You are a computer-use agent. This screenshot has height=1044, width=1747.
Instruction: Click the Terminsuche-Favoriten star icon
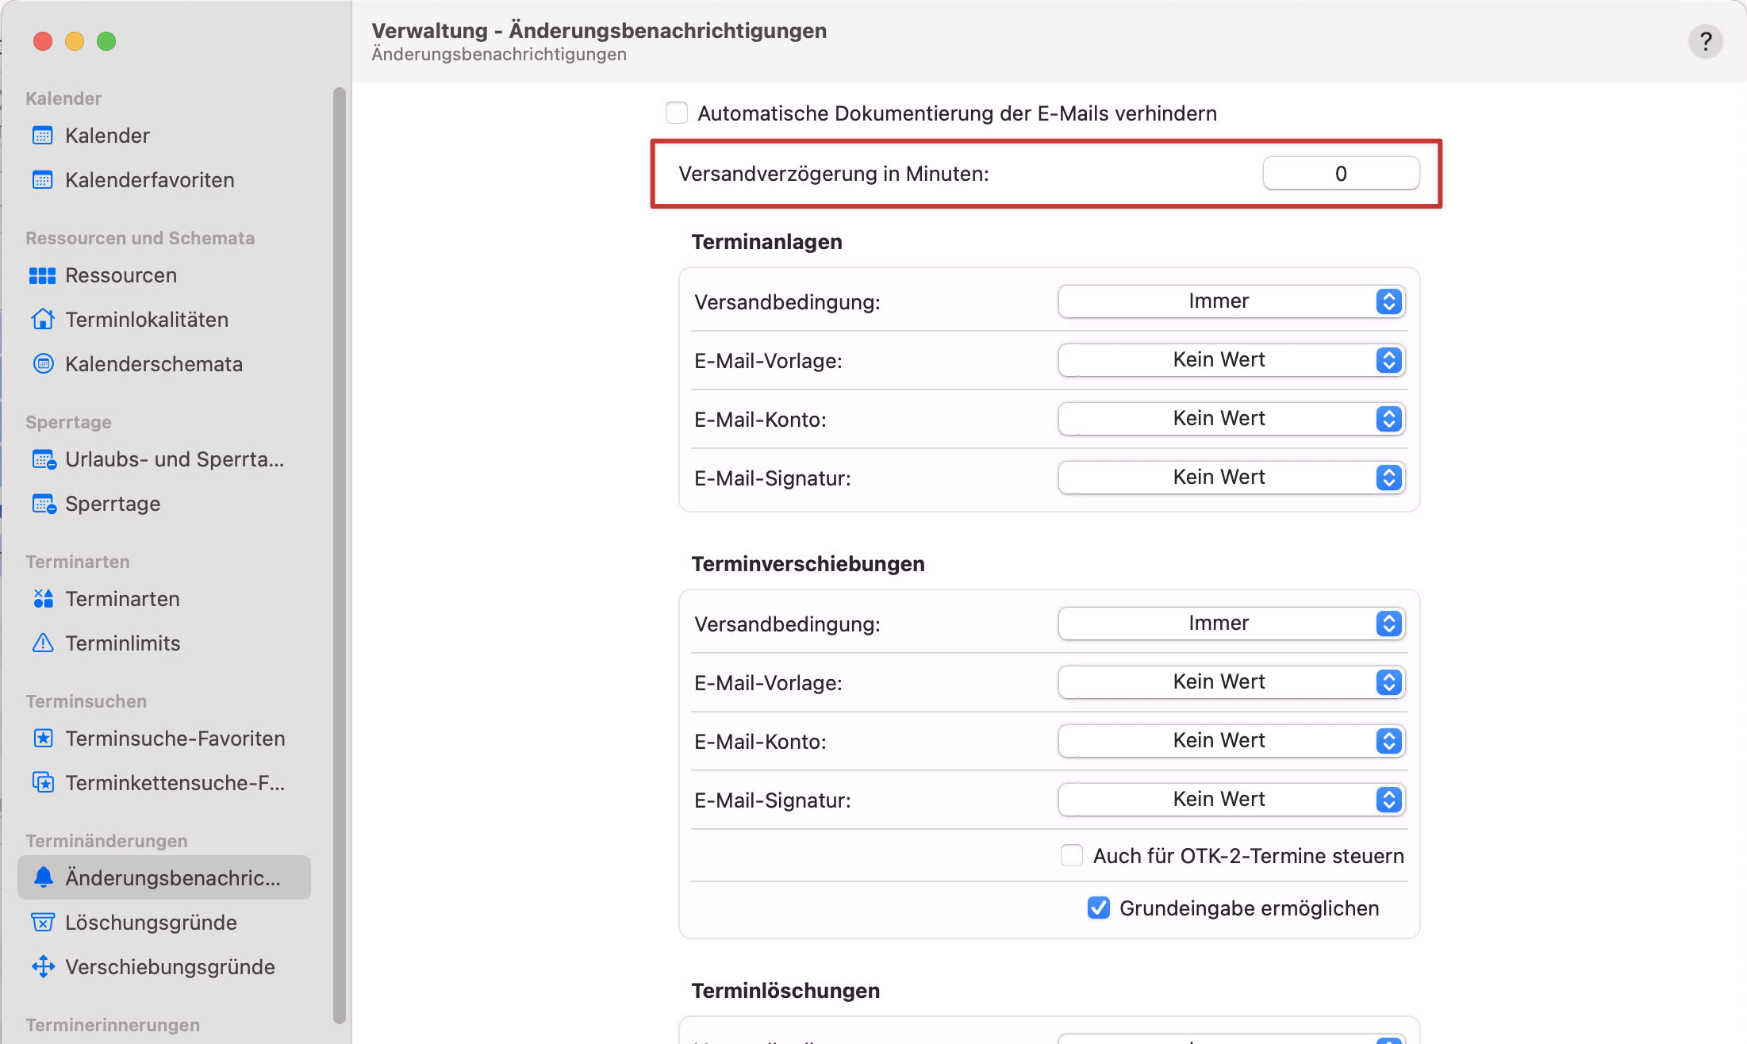click(43, 739)
